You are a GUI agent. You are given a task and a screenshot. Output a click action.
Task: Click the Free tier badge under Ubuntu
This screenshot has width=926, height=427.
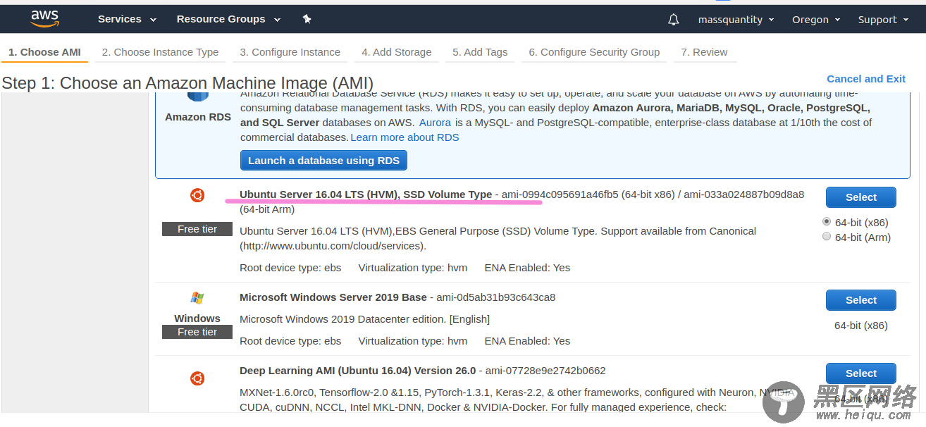pyautogui.click(x=197, y=229)
